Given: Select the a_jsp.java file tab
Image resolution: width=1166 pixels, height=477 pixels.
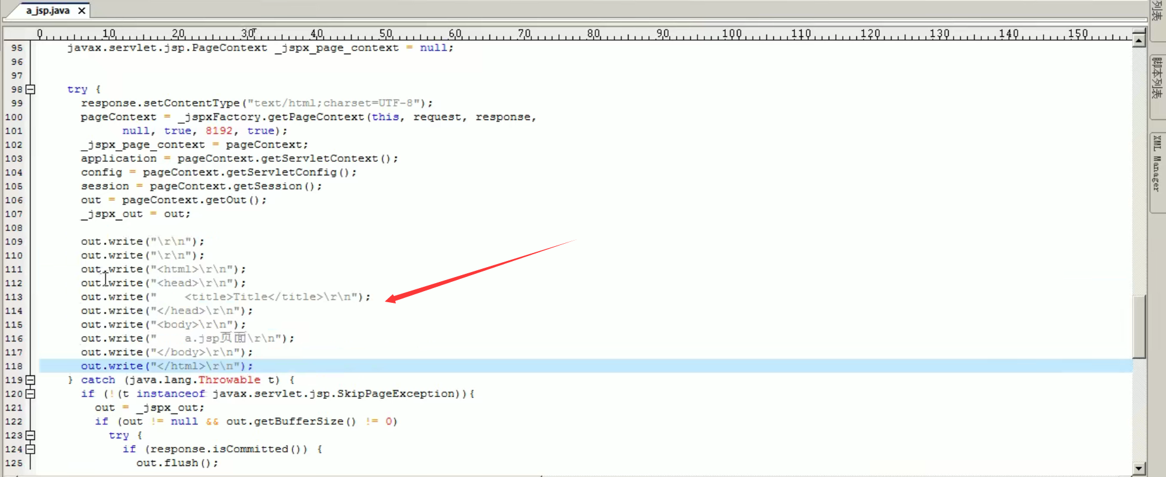Looking at the screenshot, I should 48,10.
